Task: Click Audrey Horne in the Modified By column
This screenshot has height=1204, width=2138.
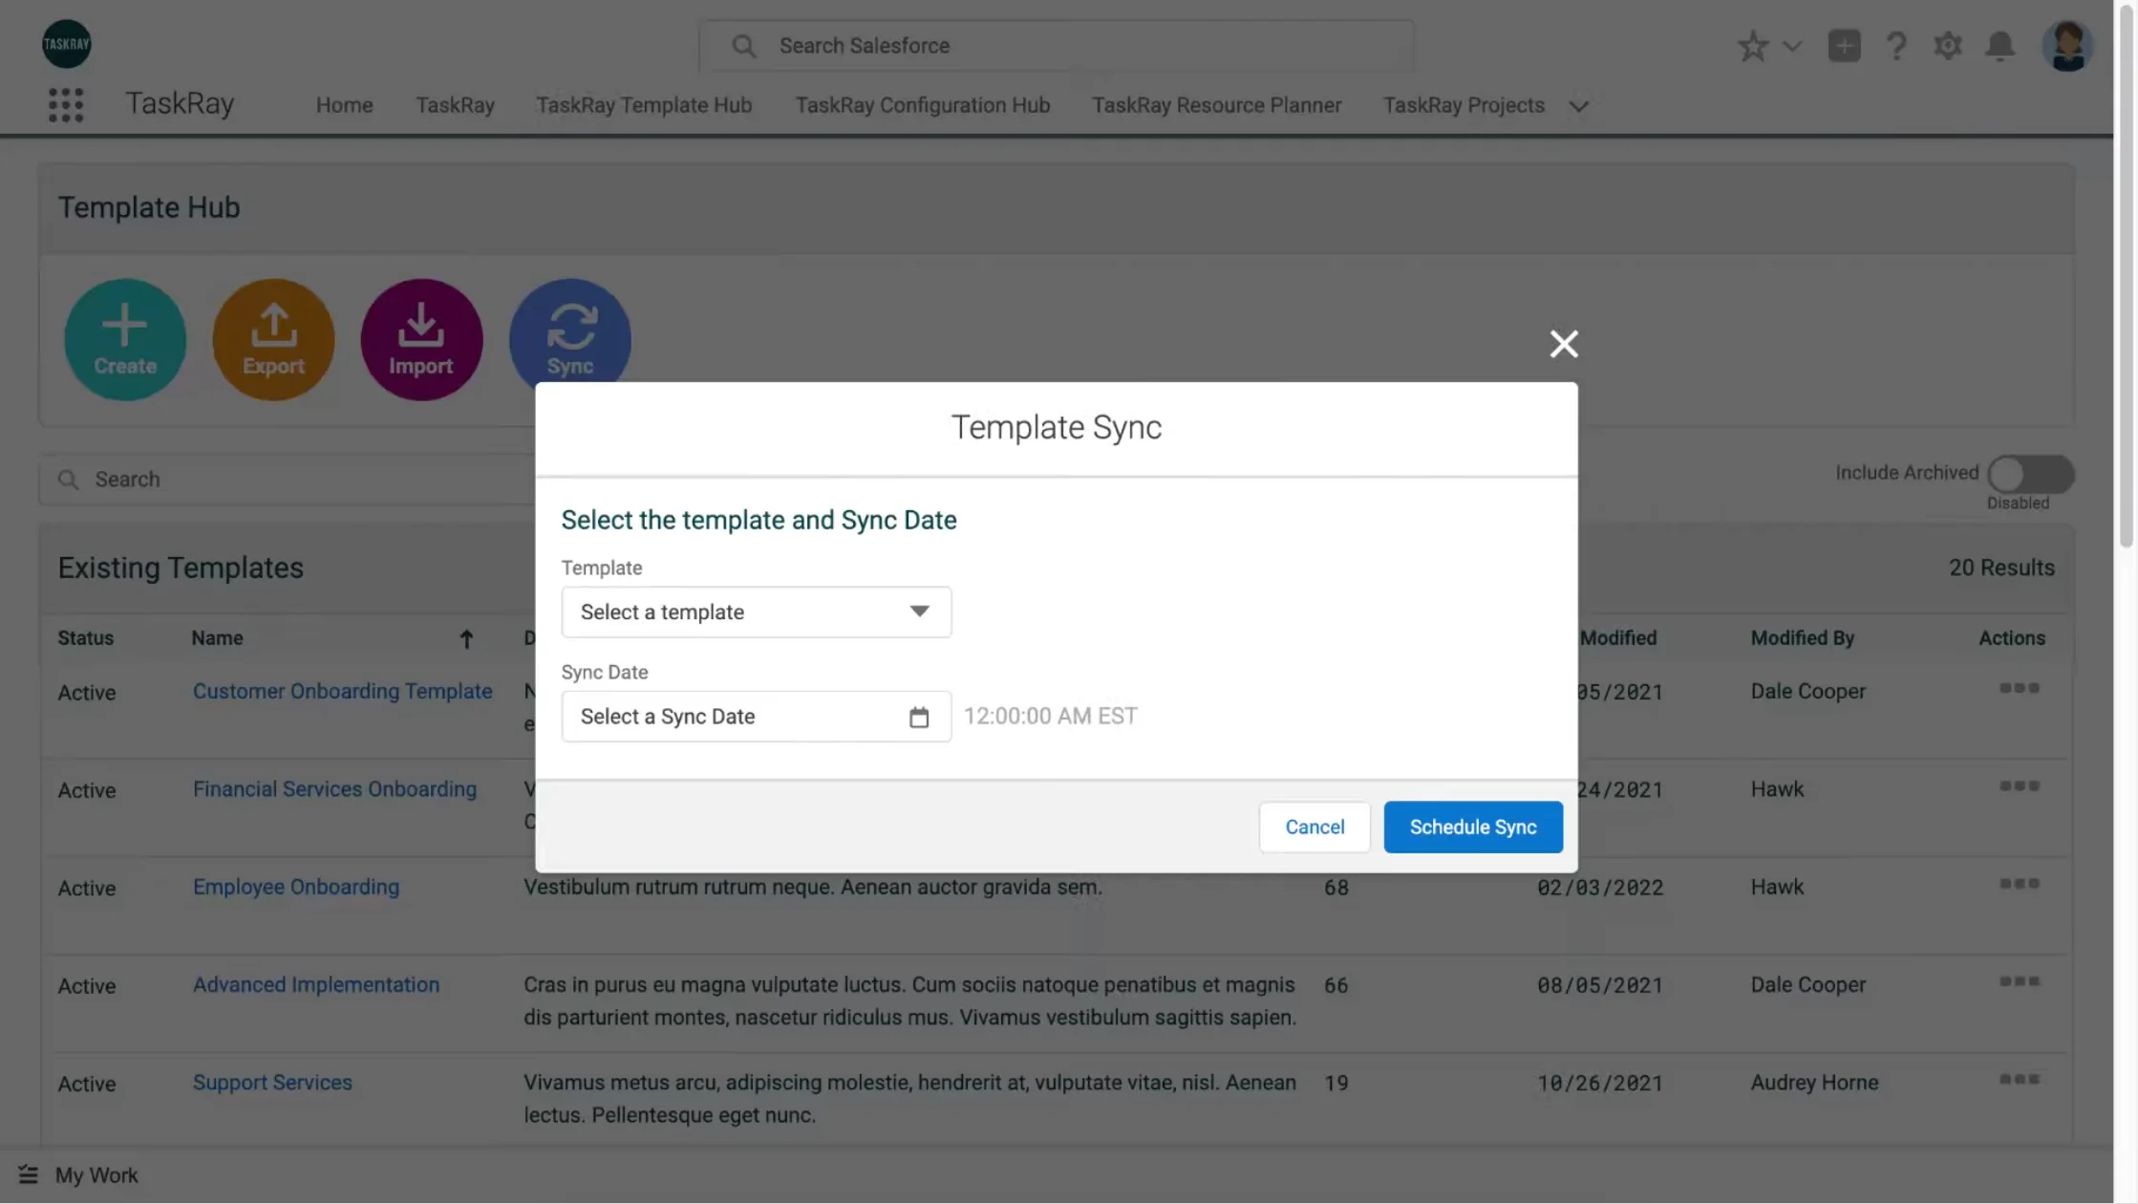Action: pyautogui.click(x=1814, y=1083)
